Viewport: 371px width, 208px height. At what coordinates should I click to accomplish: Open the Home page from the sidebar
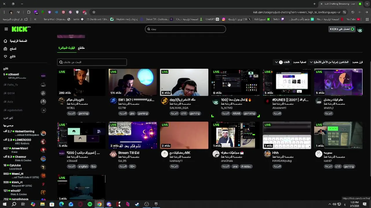point(15,41)
